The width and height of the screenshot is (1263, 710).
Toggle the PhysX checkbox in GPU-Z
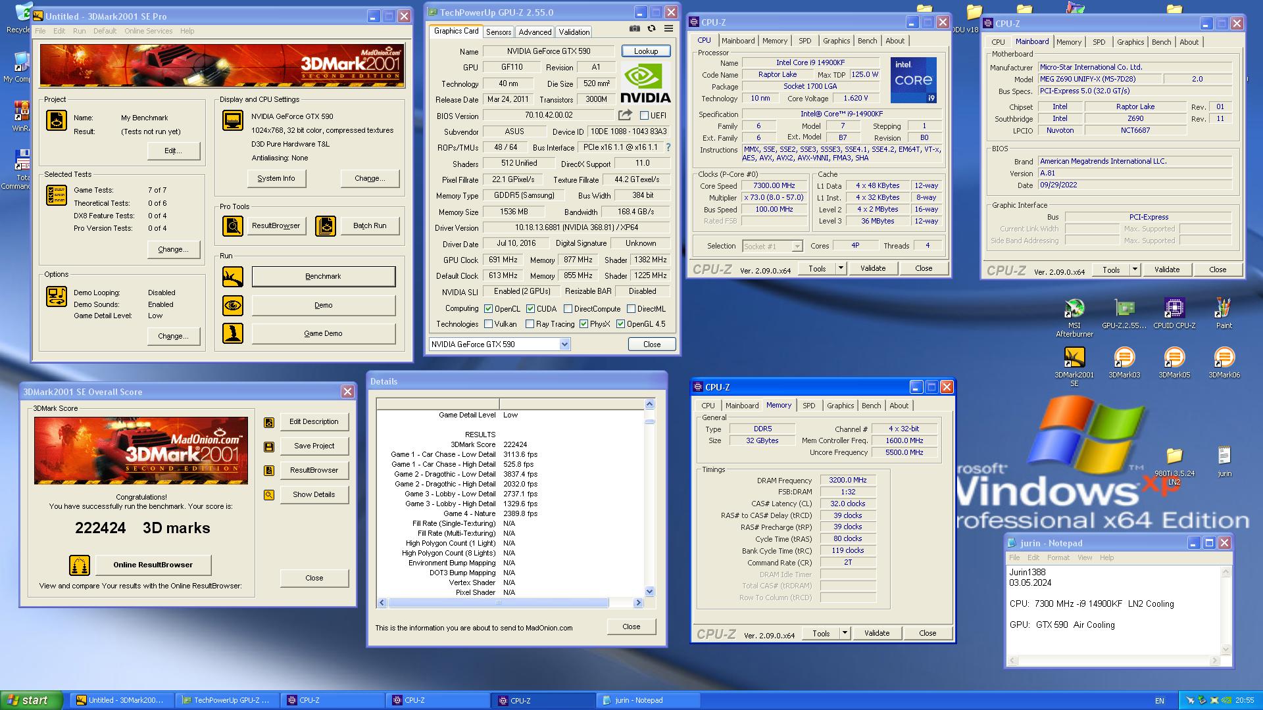[x=583, y=324]
